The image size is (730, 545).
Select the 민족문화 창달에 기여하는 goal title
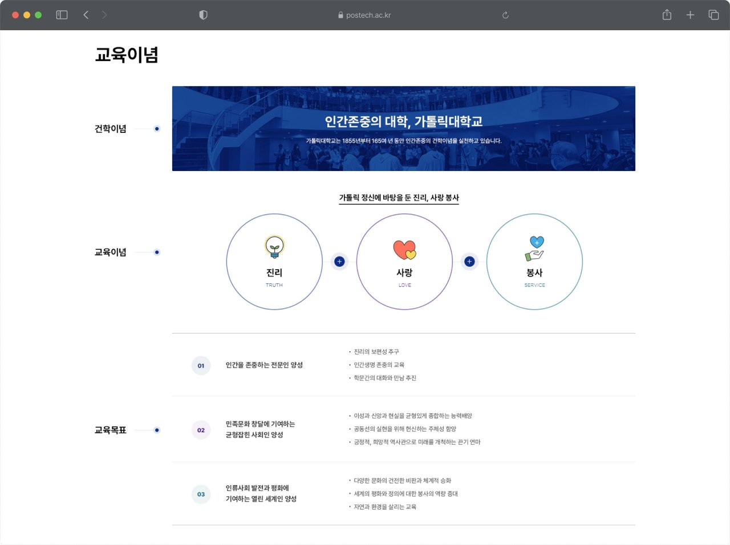coord(260,424)
